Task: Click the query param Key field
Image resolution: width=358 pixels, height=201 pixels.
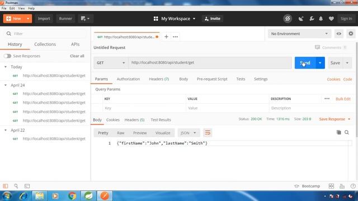Action: (x=144, y=108)
